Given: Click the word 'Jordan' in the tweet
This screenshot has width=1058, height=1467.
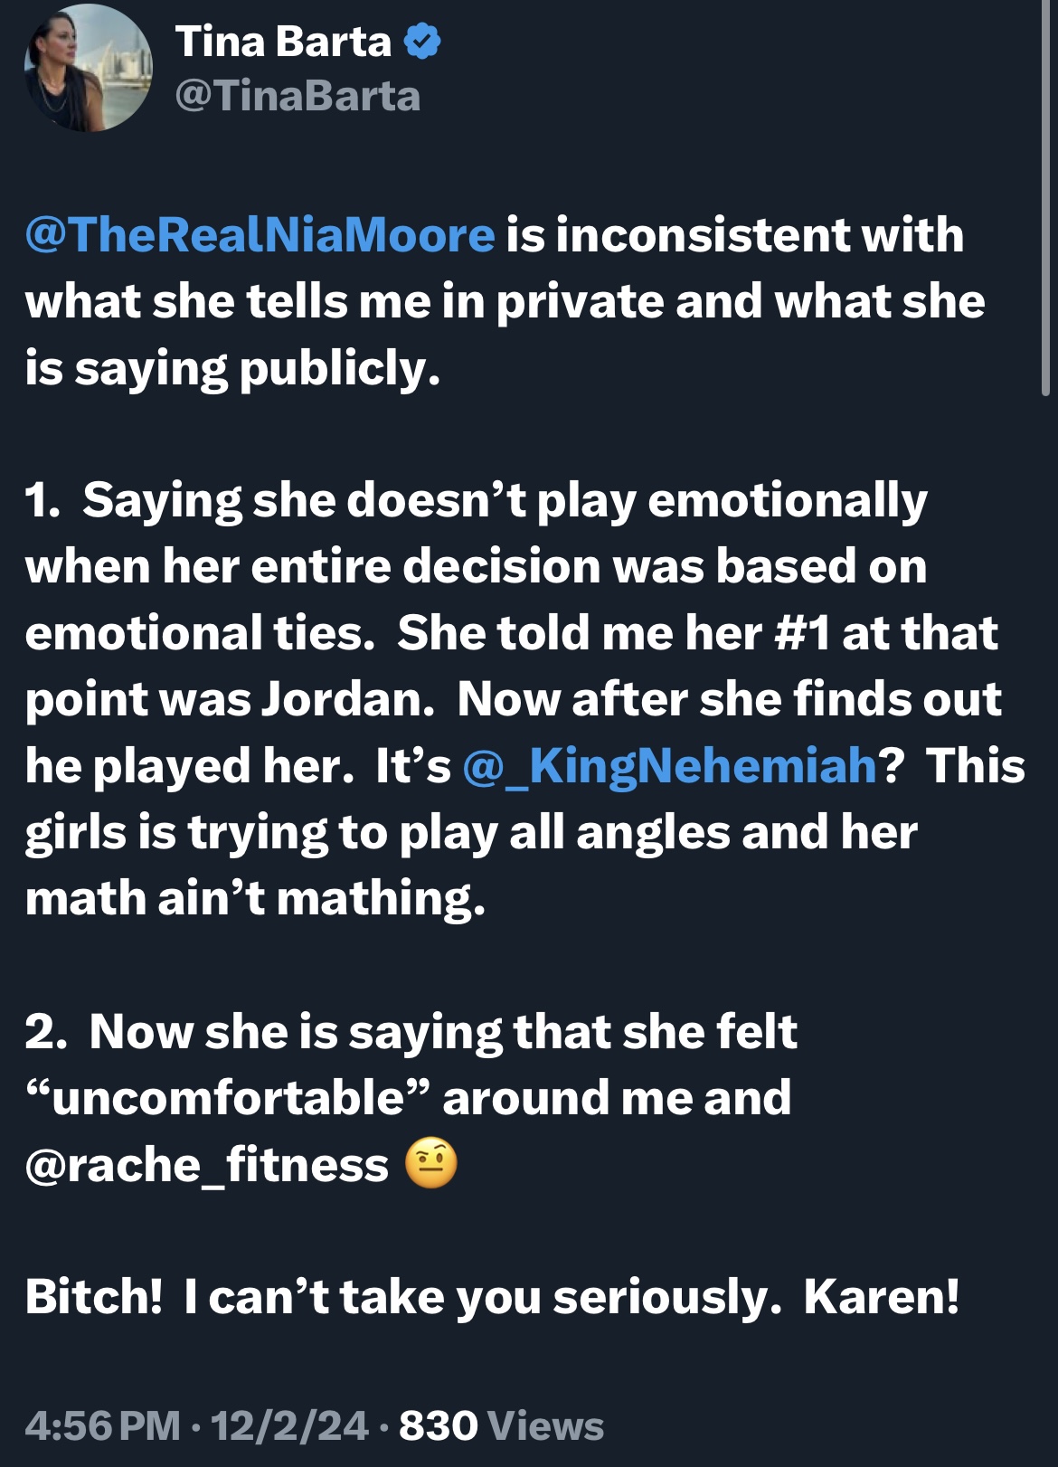Looking at the screenshot, I should pos(348,699).
